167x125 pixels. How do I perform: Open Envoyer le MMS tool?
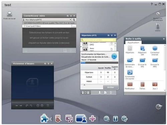155,63
